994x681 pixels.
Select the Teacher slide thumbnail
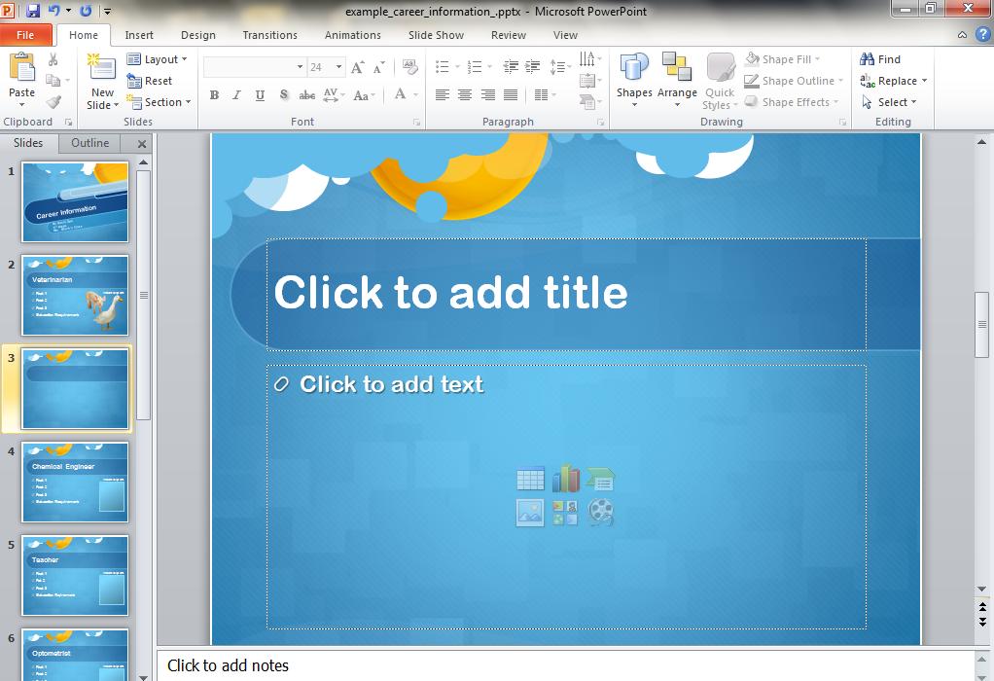tap(75, 576)
